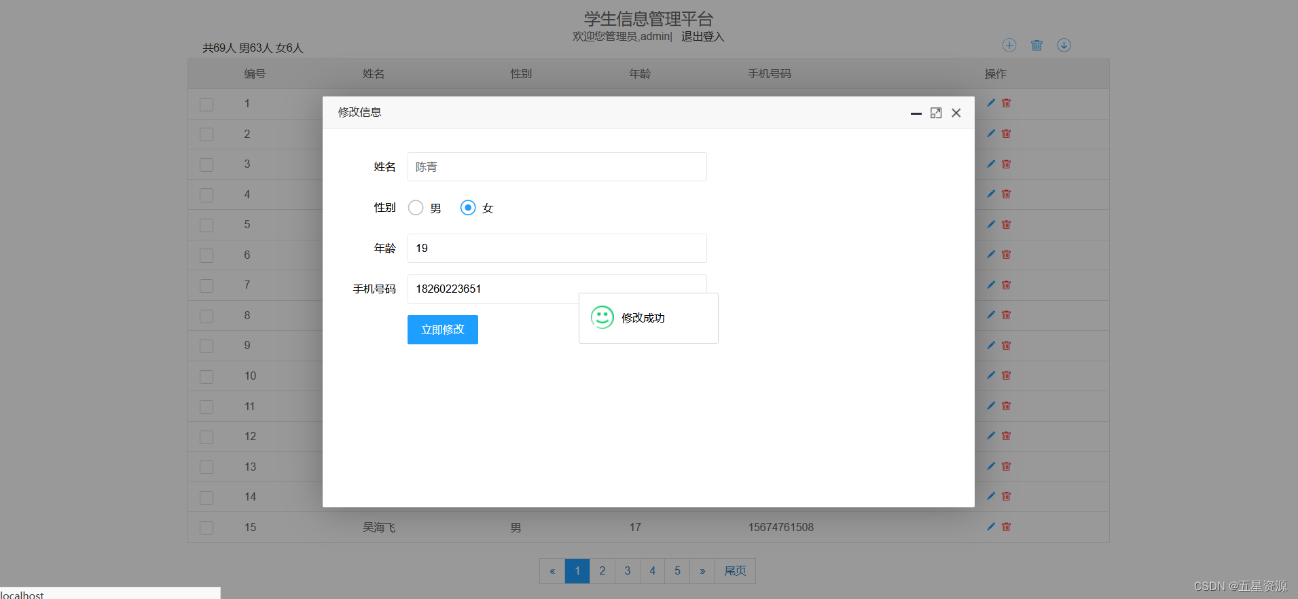1298x599 pixels.
Task: Check the checkbox for row 15
Action: [x=206, y=528]
